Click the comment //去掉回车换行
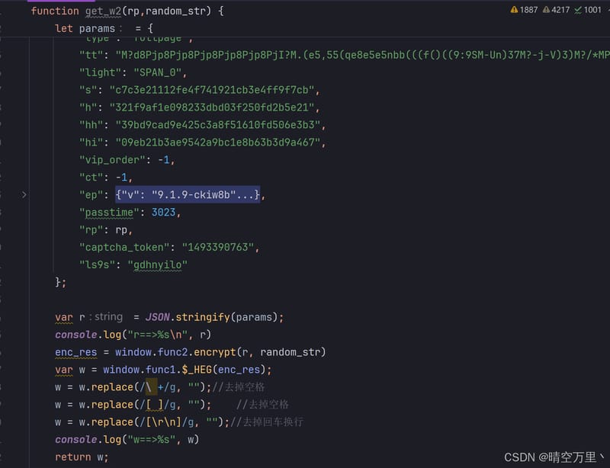This screenshot has width=610, height=468. [x=267, y=422]
